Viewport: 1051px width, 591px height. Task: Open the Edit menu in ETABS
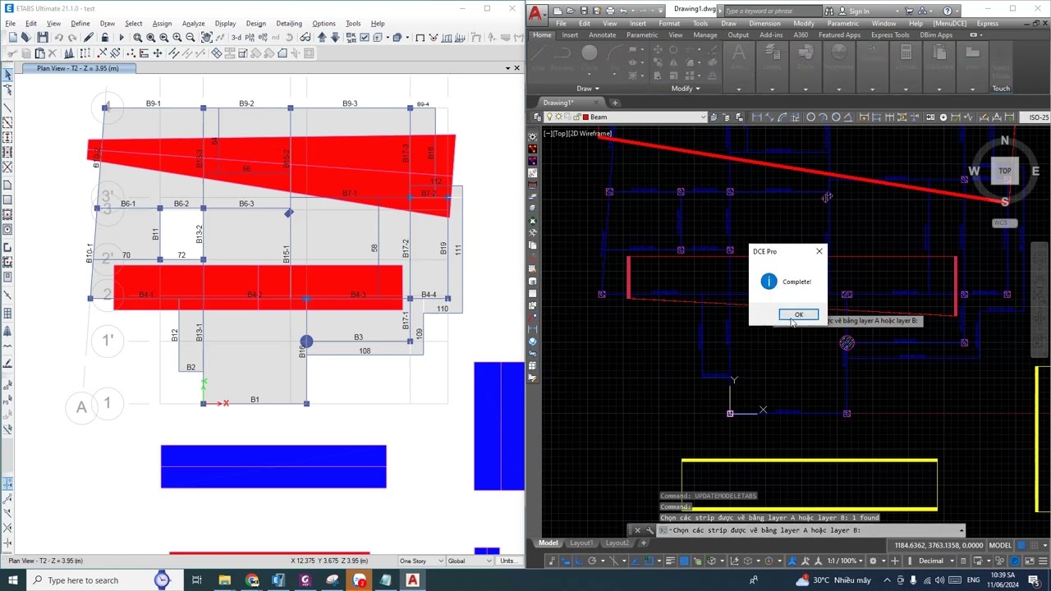[x=31, y=23]
